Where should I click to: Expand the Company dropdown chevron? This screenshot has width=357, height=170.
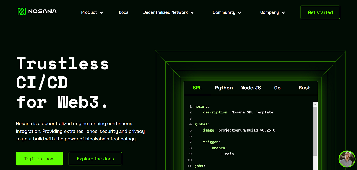coord(283,12)
